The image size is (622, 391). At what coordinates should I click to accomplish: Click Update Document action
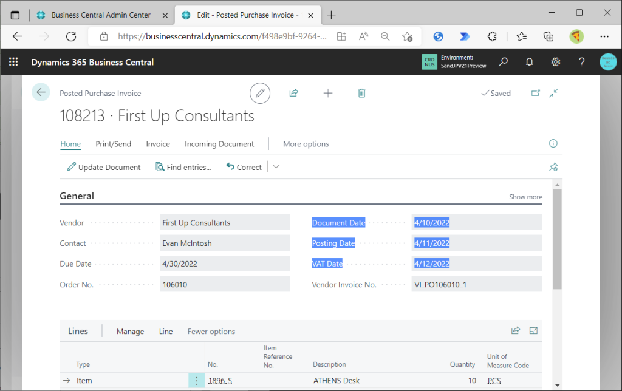pyautogui.click(x=104, y=167)
